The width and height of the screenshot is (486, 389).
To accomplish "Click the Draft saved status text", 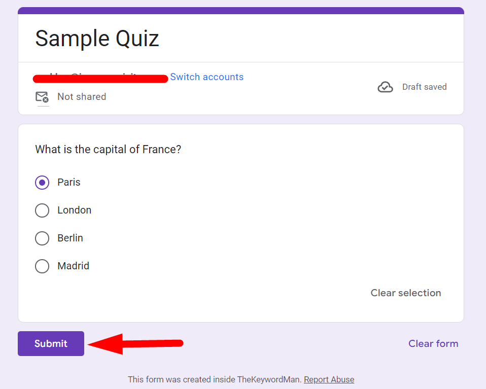I will click(x=424, y=87).
